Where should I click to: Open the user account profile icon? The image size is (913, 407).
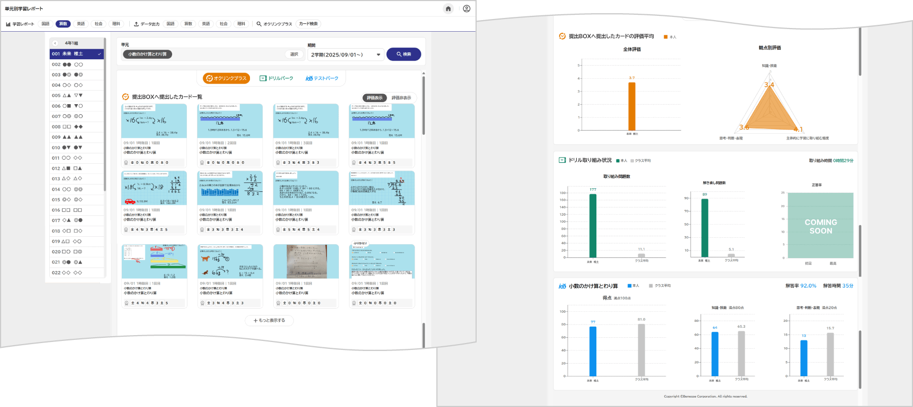467,8
